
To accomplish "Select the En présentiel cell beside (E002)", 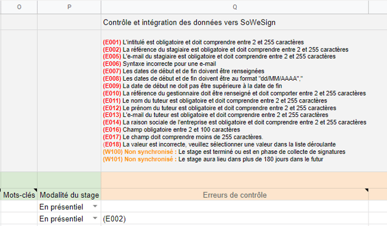I will [x=69, y=219].
